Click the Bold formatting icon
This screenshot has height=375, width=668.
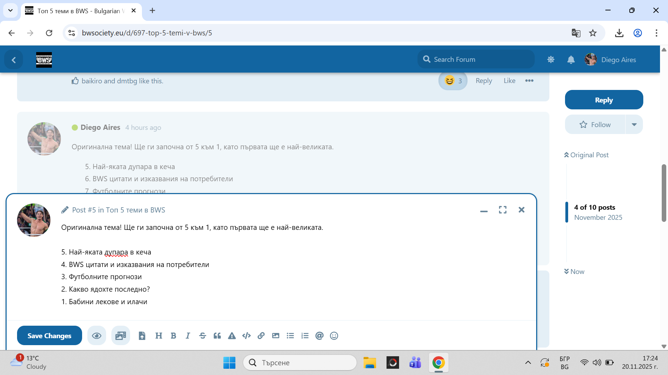pos(173,336)
